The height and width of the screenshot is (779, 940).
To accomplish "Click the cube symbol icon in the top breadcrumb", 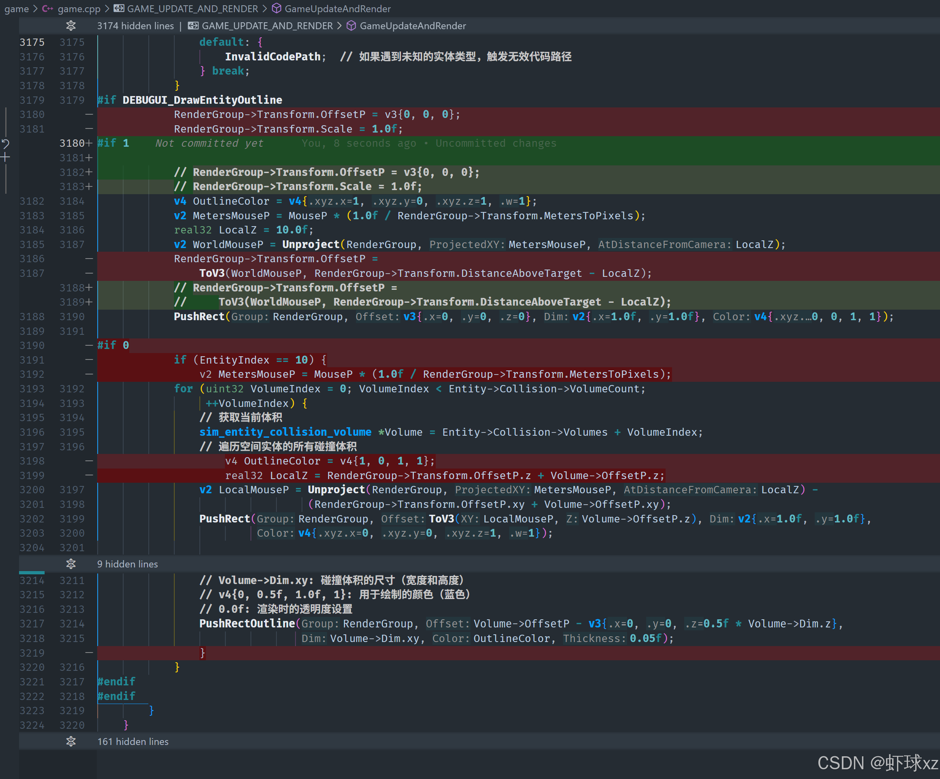I will point(276,9).
